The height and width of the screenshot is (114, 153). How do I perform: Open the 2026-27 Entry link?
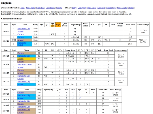(74, 8)
